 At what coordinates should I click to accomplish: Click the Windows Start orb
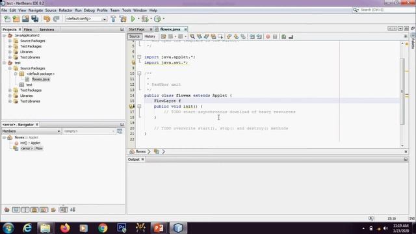pos(8,228)
